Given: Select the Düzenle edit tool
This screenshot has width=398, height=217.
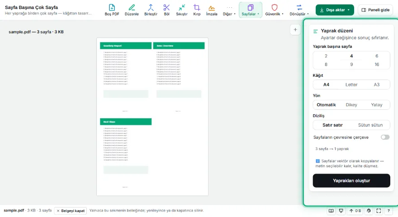Looking at the screenshot, I should [x=132, y=10].
